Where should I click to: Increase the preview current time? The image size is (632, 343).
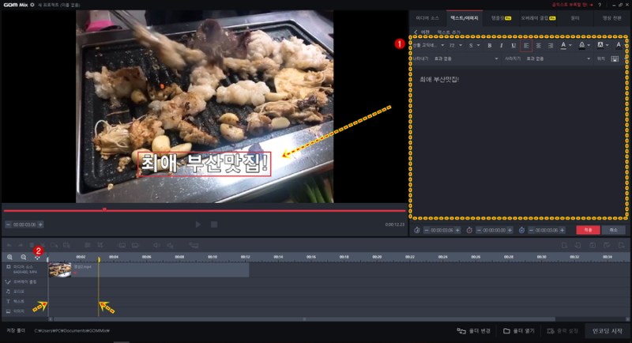(x=40, y=224)
